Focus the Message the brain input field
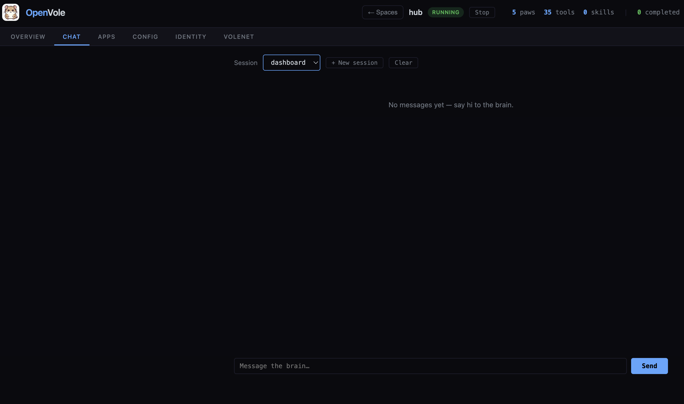Screen dimensions: 684x404 tap(430, 366)
